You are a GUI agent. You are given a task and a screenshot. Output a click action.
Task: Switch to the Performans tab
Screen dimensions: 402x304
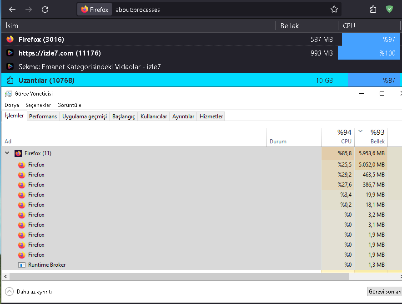tap(43, 116)
